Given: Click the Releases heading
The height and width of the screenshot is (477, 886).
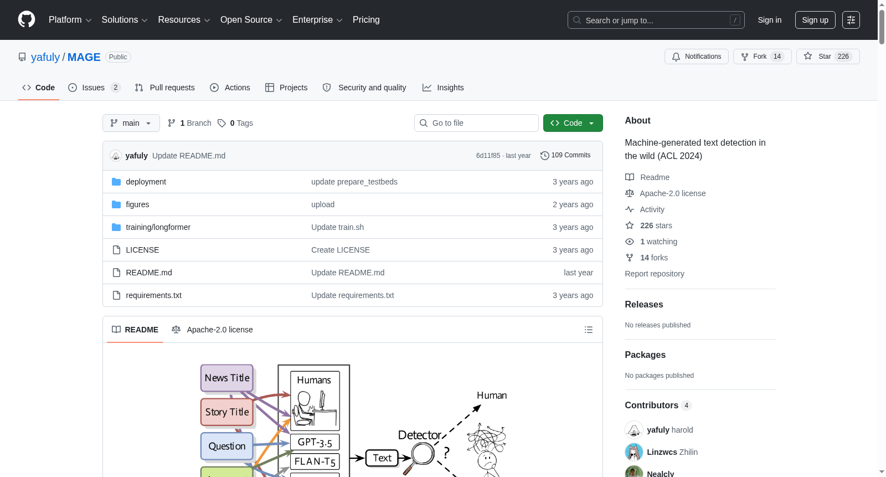Looking at the screenshot, I should (644, 305).
